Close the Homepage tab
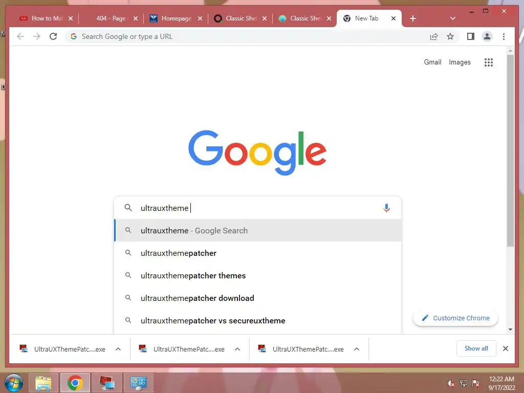 [x=200, y=18]
